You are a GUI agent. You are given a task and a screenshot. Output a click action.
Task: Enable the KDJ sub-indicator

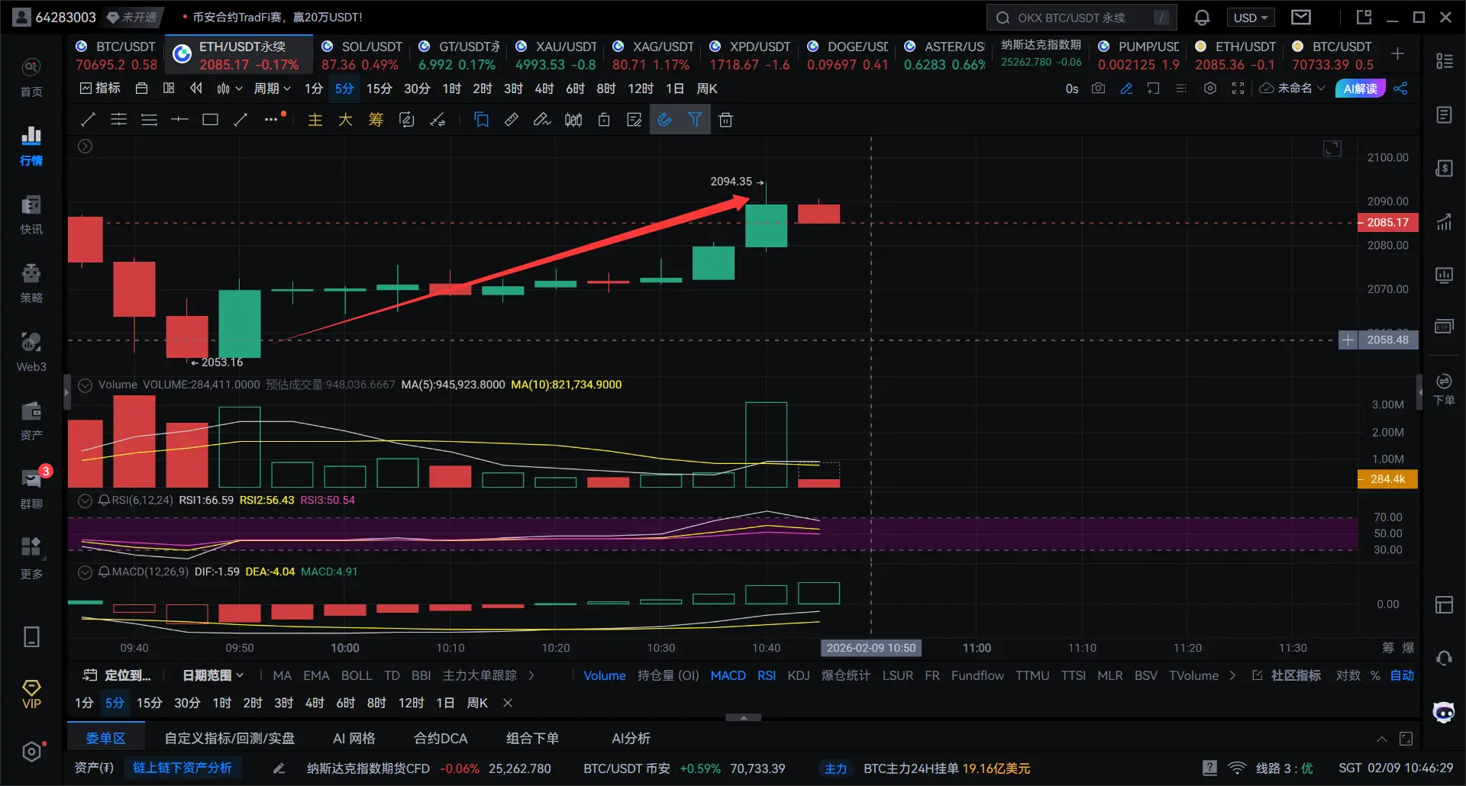(x=799, y=675)
